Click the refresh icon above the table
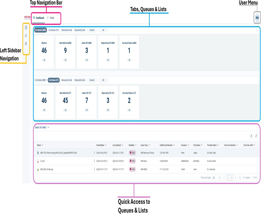The width and height of the screenshot is (261, 214). (256, 136)
